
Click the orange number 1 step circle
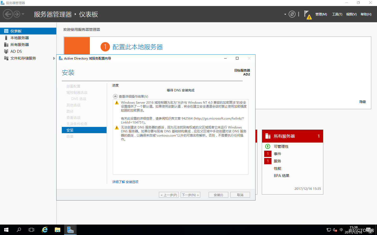tap(105, 47)
